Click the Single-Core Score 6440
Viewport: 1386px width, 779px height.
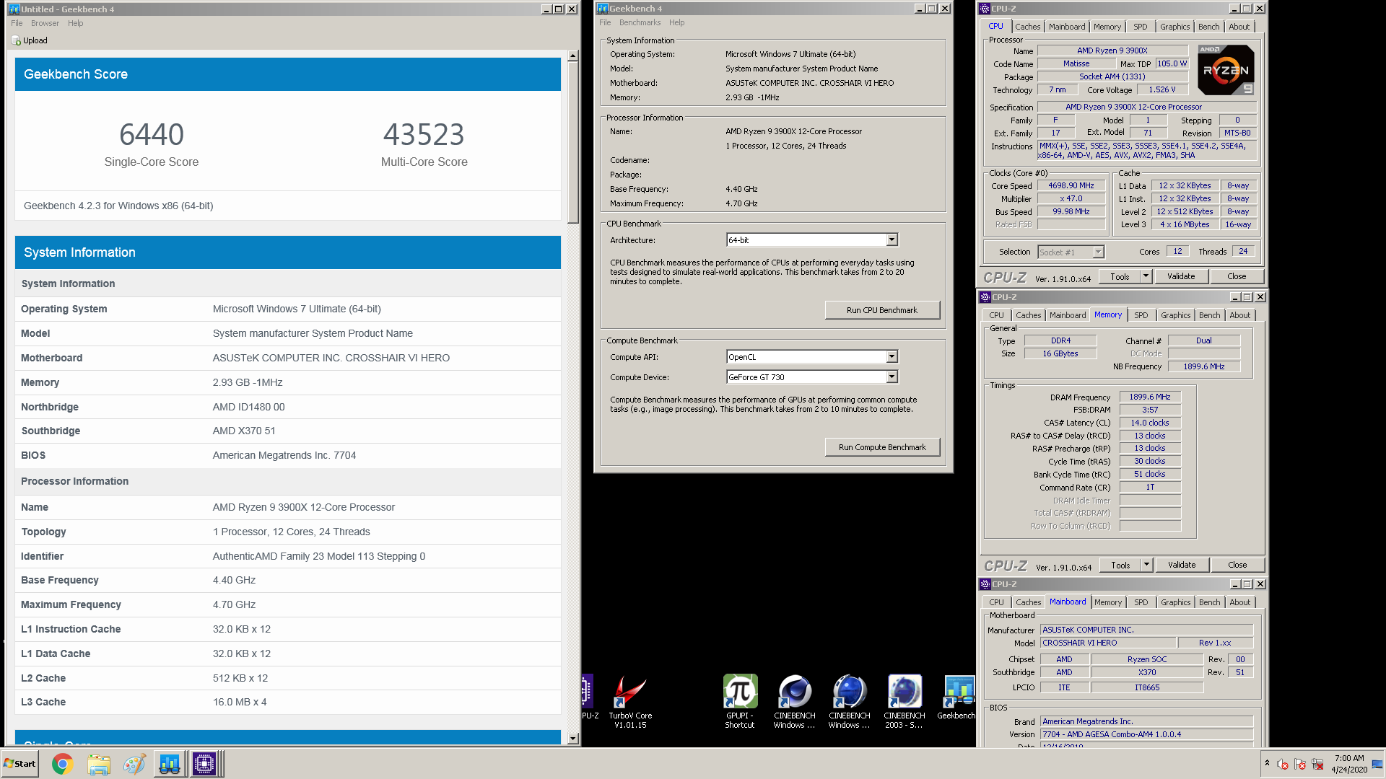[152, 134]
